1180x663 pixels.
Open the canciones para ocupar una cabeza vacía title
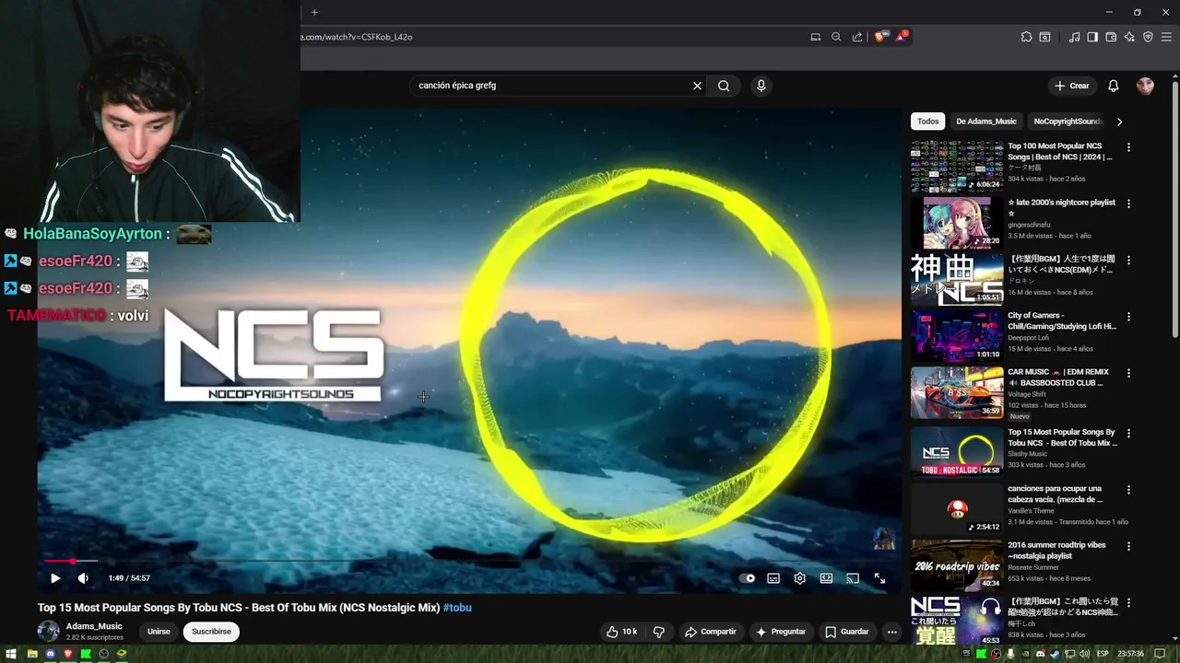[1056, 494]
